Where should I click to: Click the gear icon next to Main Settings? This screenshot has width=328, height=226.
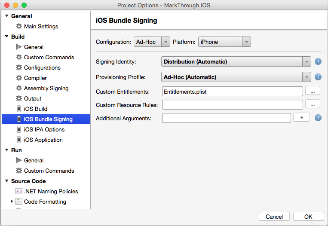(x=19, y=26)
